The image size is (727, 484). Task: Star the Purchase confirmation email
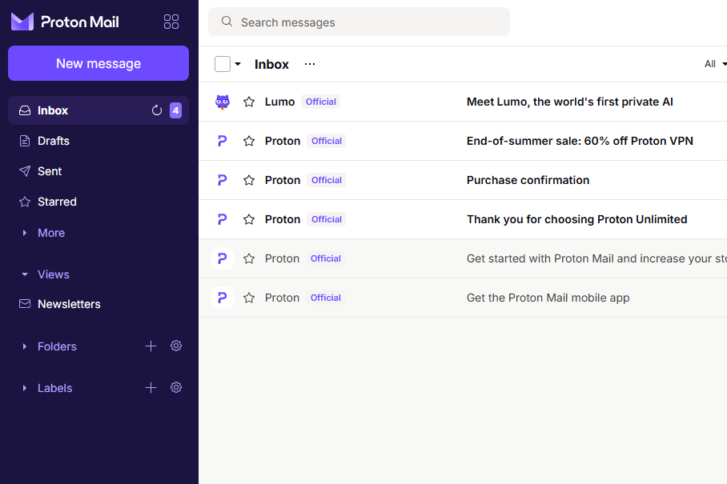pyautogui.click(x=249, y=180)
